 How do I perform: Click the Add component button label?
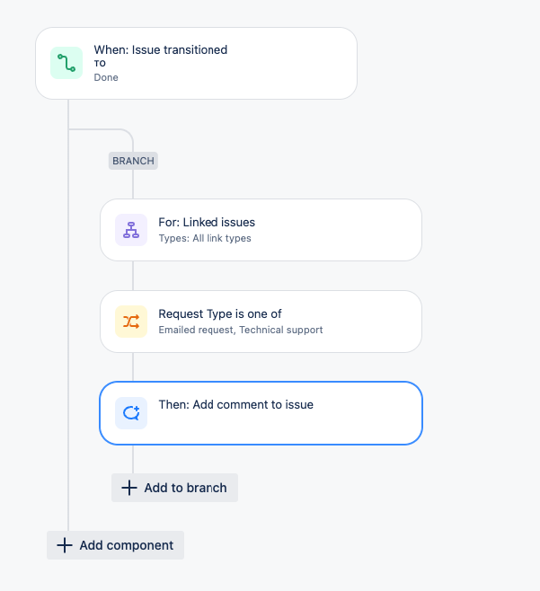127,545
